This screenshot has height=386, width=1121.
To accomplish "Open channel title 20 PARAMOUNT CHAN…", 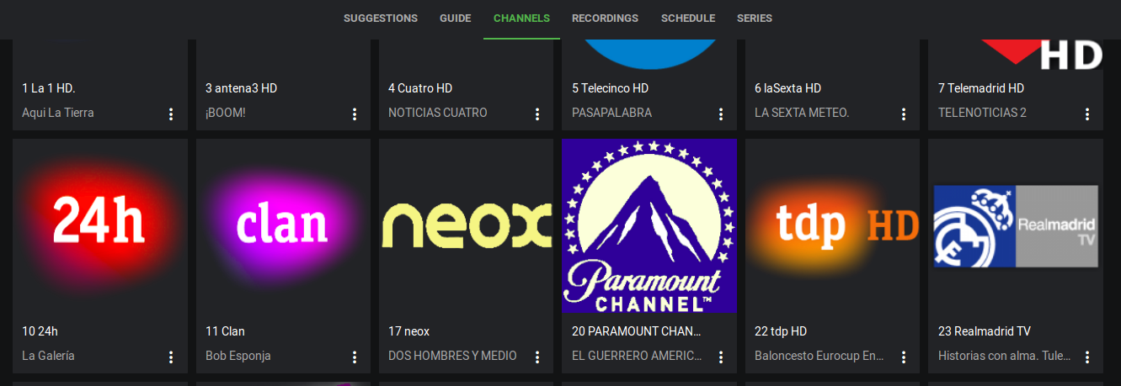I will [x=636, y=331].
